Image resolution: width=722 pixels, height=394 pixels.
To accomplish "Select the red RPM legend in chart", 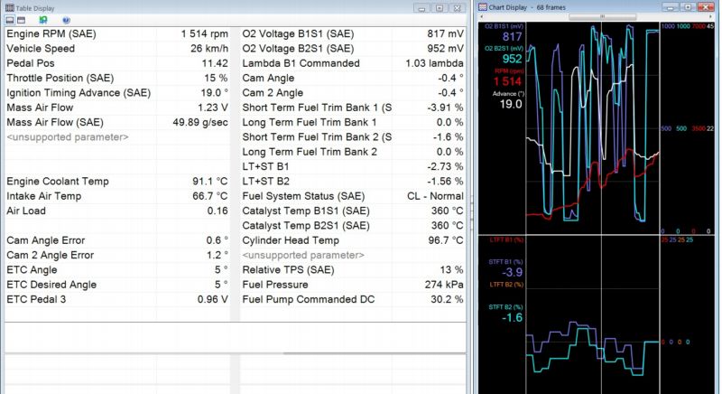I will coord(507,70).
